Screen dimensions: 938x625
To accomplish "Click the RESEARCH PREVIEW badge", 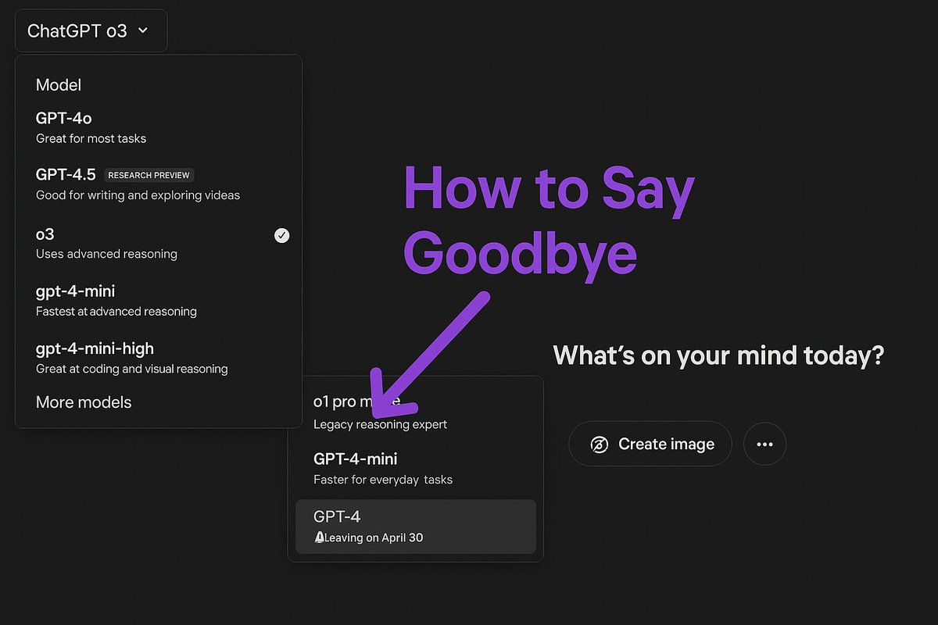I will pyautogui.click(x=149, y=175).
